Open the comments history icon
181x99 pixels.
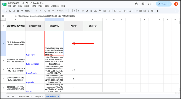tap(143, 4)
